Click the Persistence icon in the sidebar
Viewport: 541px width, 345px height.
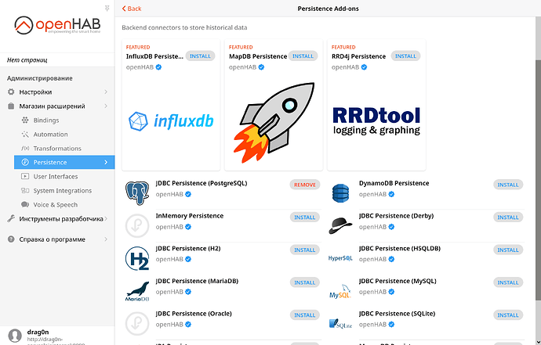[25, 162]
